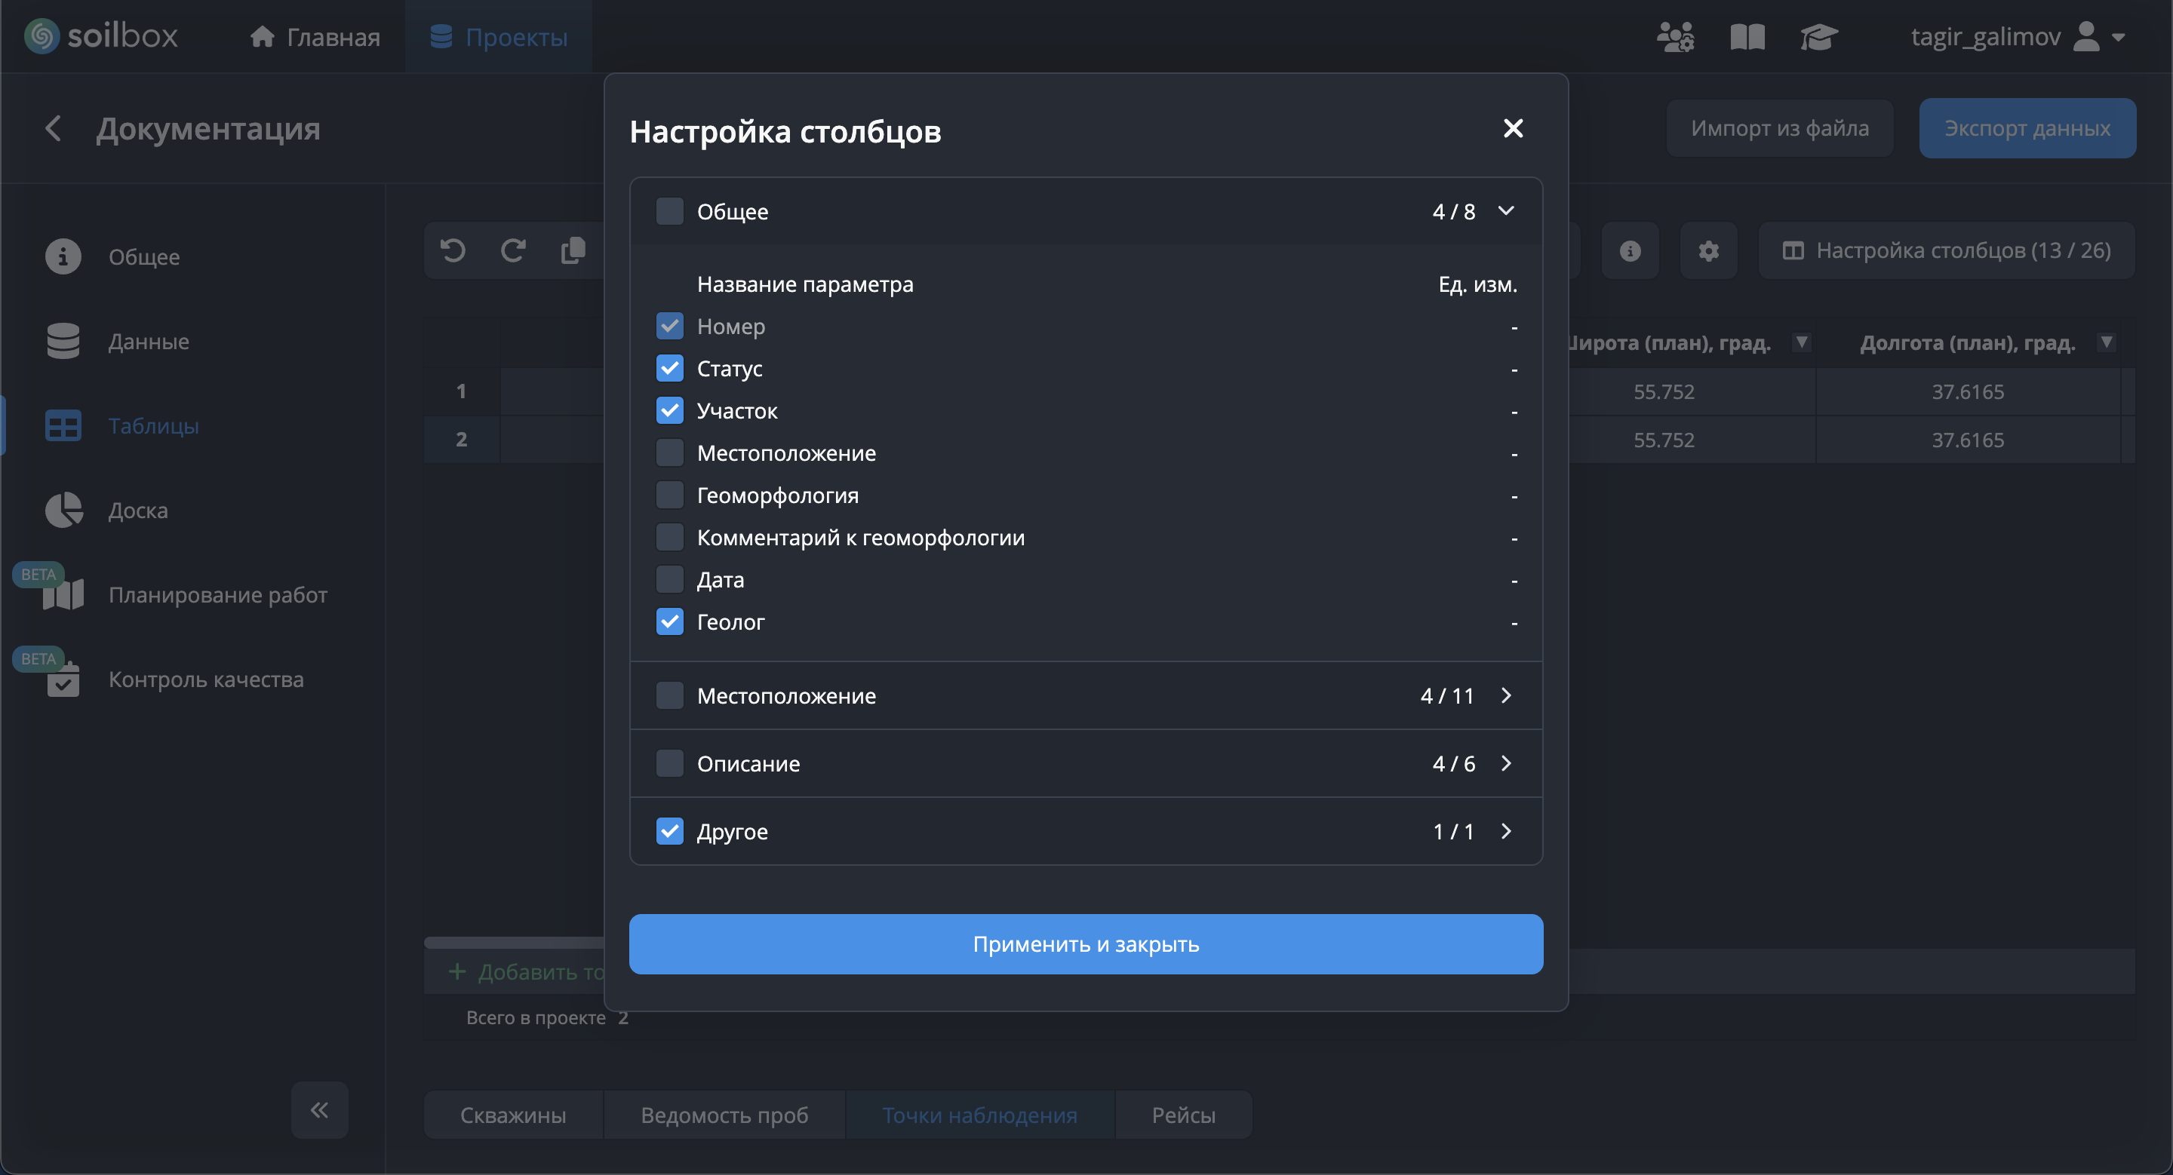This screenshot has height=1175, width=2173.
Task: Expand the Описание group chevron
Action: tap(1506, 764)
